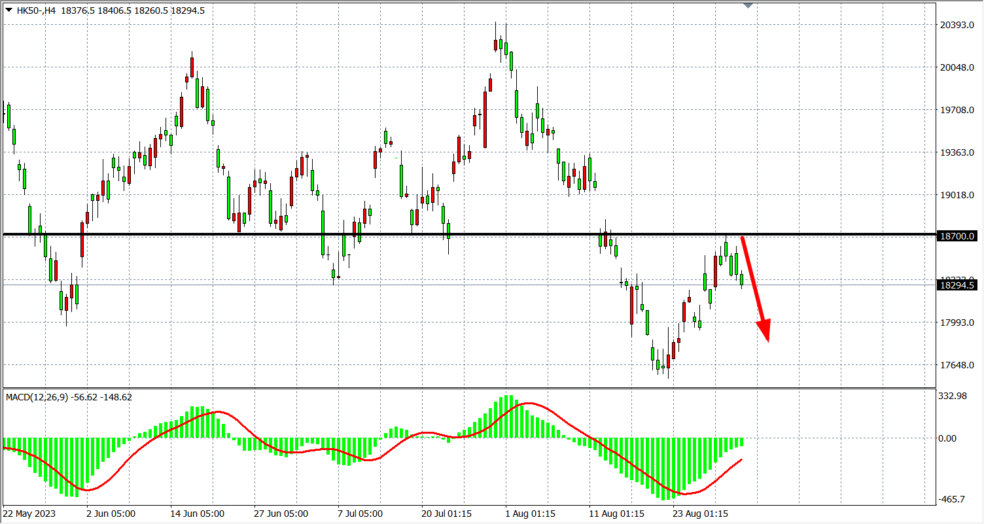Click the 17648.0 price scale label
Viewport: 984px width, 524px height.
(x=956, y=365)
